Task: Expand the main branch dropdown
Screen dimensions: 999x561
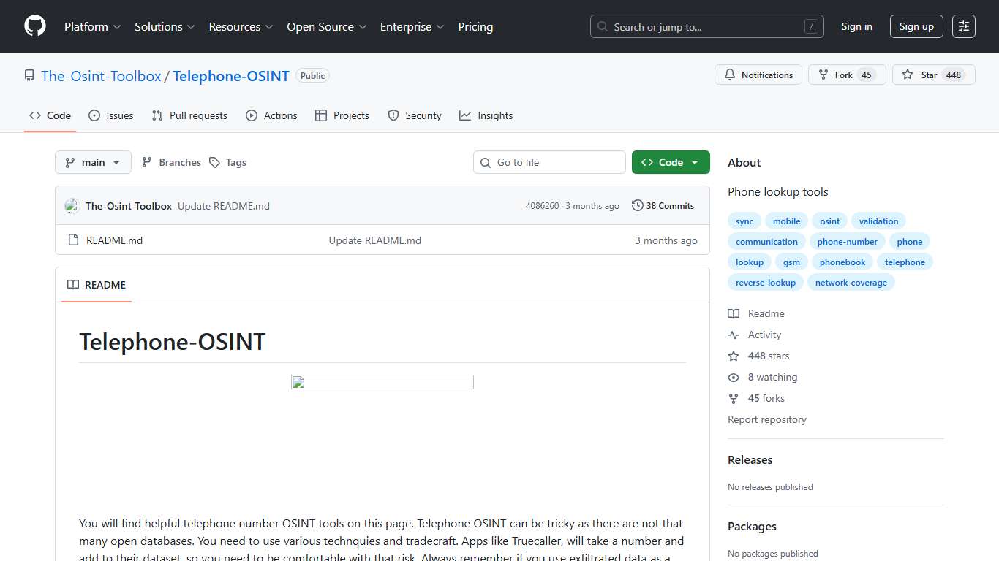Action: click(93, 162)
